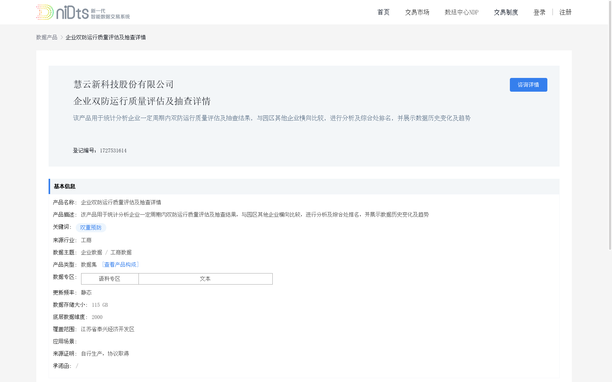Click the 基本信息 section header
The width and height of the screenshot is (612, 382).
click(x=304, y=186)
